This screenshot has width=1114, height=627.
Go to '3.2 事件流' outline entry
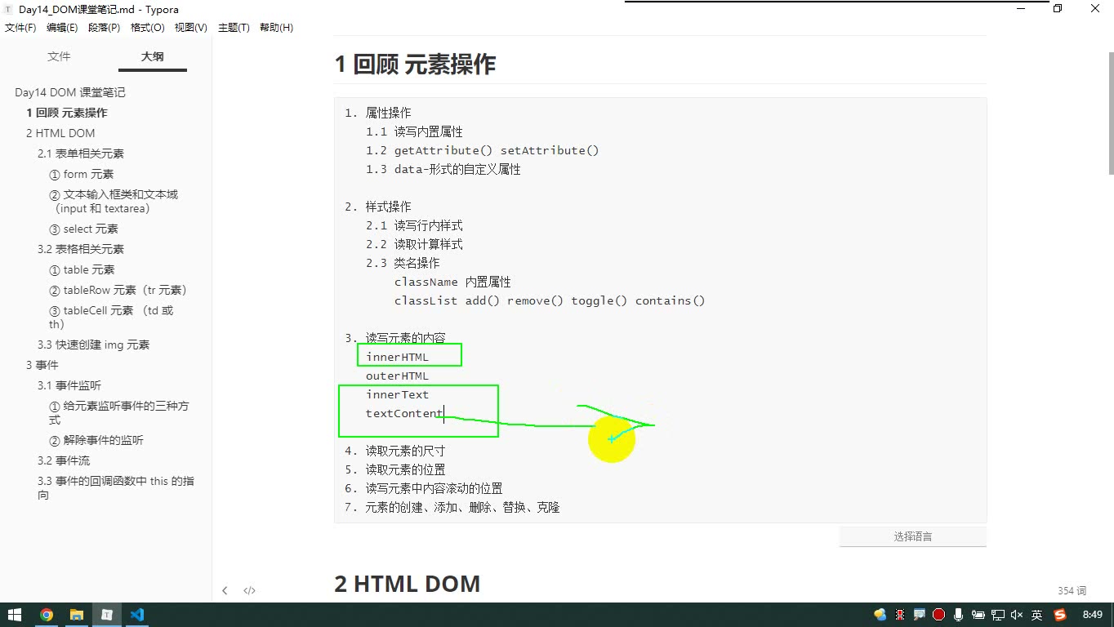tap(64, 460)
